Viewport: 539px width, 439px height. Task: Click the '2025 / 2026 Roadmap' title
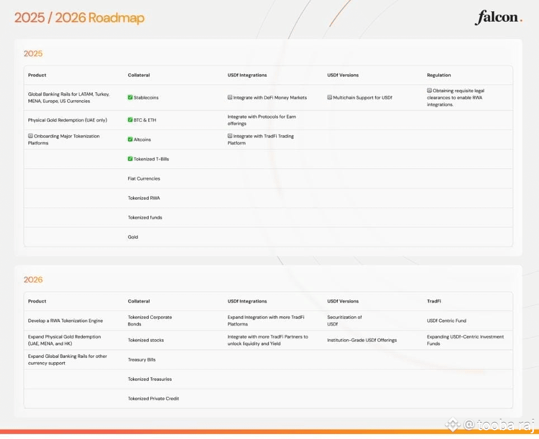pyautogui.click(x=79, y=18)
